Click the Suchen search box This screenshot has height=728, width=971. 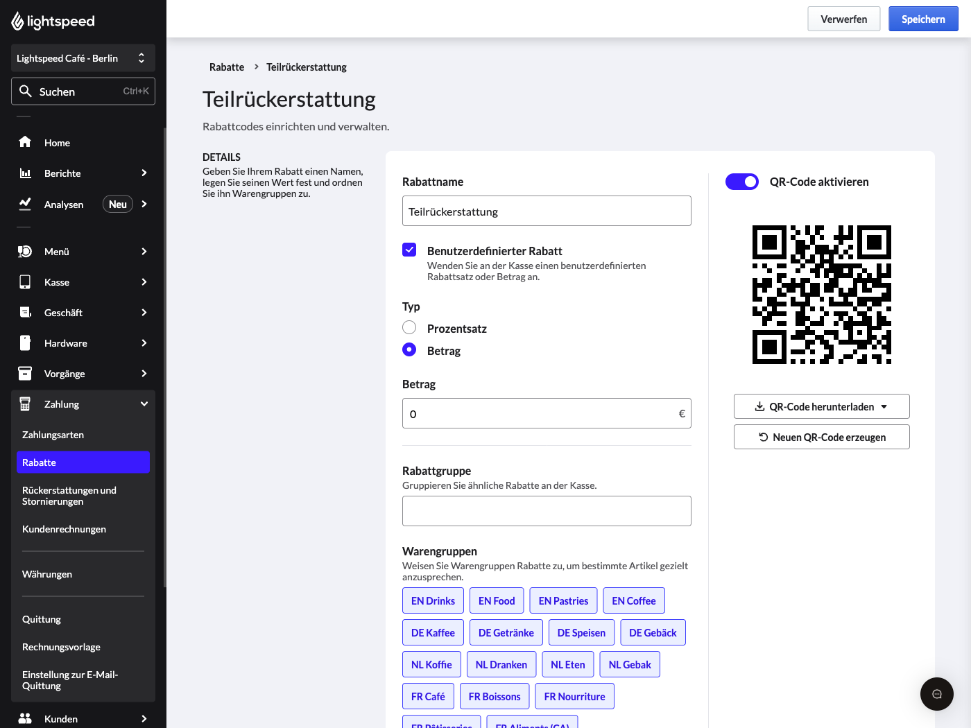(83, 91)
